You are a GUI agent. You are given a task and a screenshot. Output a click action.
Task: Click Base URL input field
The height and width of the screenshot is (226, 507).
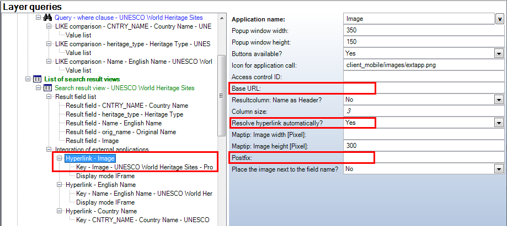pos(424,89)
